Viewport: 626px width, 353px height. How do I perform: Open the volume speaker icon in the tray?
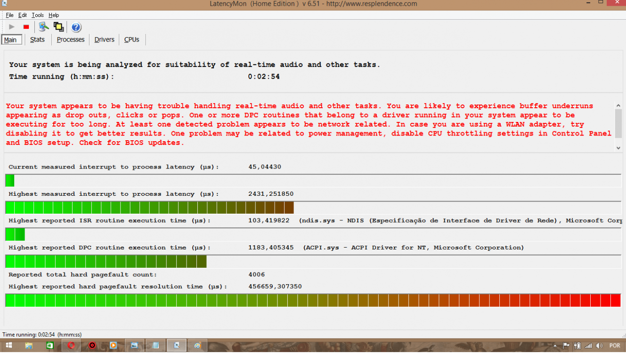click(x=600, y=346)
